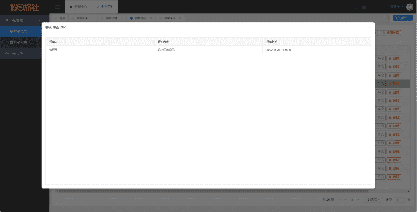This screenshot has width=417, height=212.
Task: Click the timestamp 2022-06-27 14:56:49
Action: (x=279, y=50)
